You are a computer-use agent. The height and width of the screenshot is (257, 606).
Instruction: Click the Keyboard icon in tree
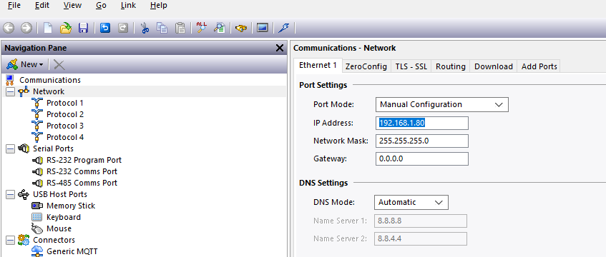coord(37,217)
